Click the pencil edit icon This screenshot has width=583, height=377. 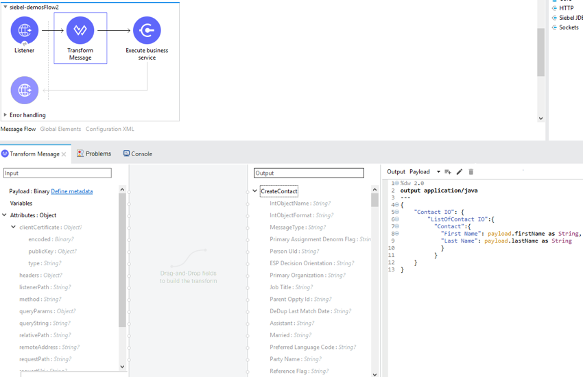[x=460, y=172]
